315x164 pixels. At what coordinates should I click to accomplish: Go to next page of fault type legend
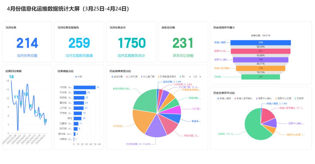pyautogui.click(x=200, y=77)
